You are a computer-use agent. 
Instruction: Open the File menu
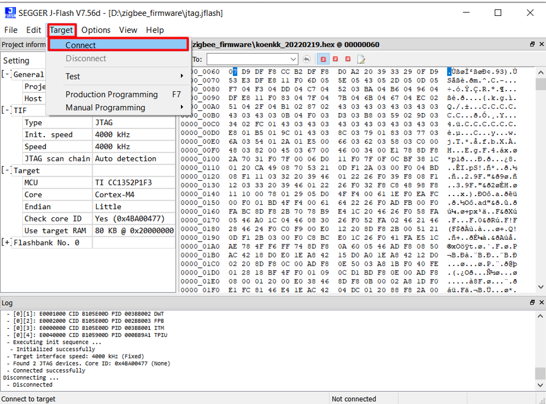(x=11, y=30)
